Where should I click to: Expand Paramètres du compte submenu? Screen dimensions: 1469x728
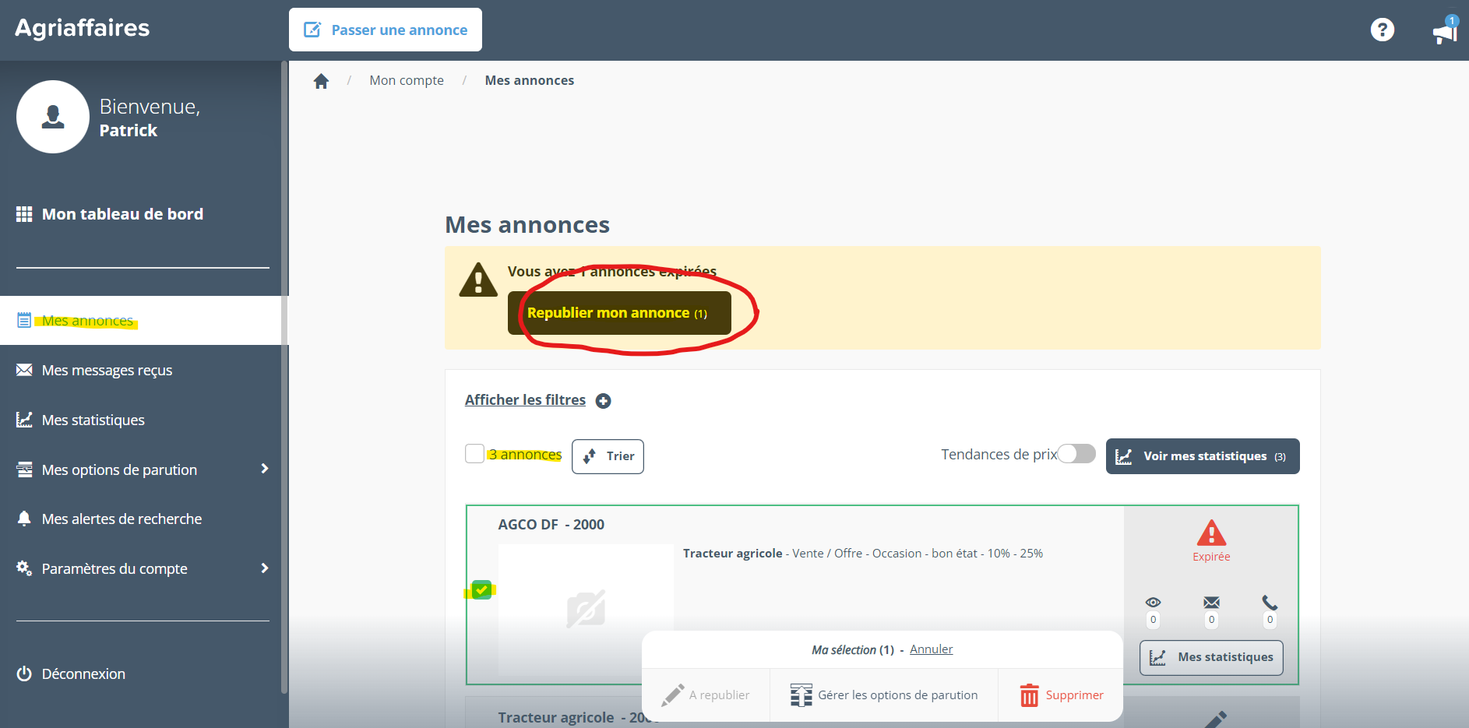(265, 568)
